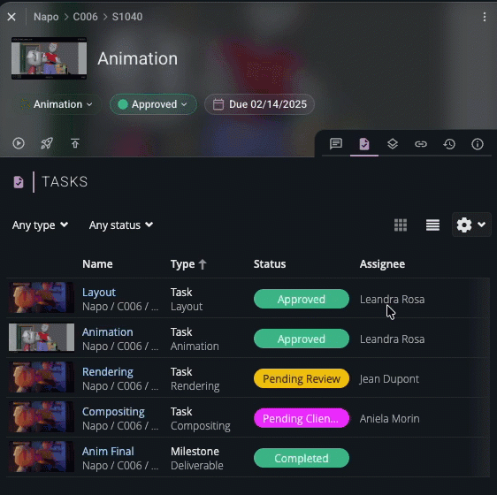Click the Layout row thumbnail

(42, 298)
